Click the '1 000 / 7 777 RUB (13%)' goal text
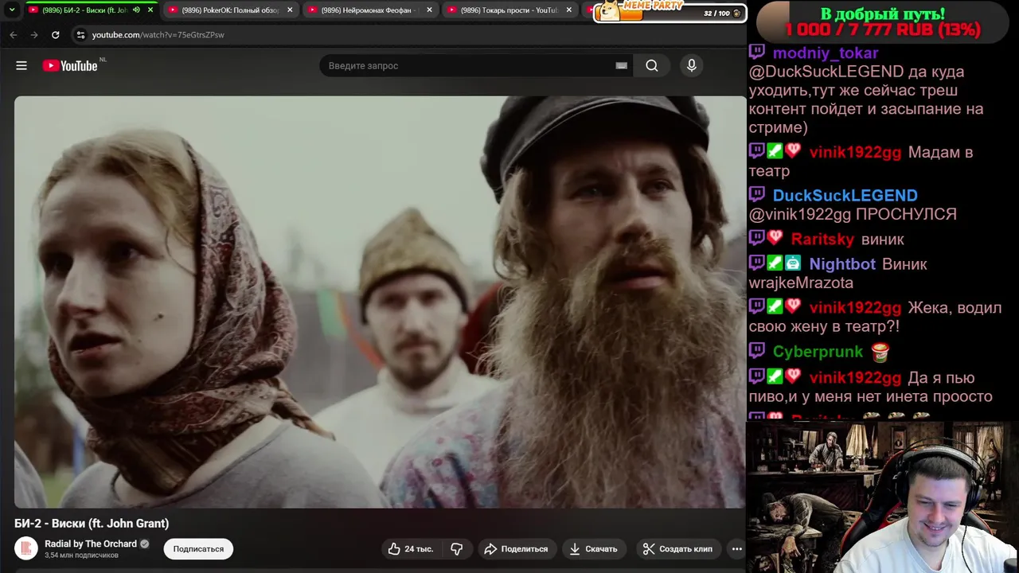This screenshot has width=1019, height=573. click(x=883, y=30)
